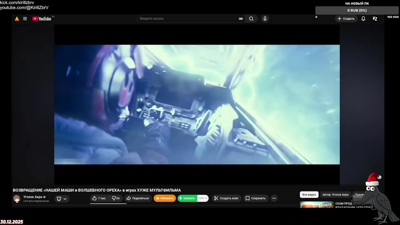This screenshot has height=225, width=400.
Task: Like the video (7 тыс.)
Action: [x=99, y=198]
